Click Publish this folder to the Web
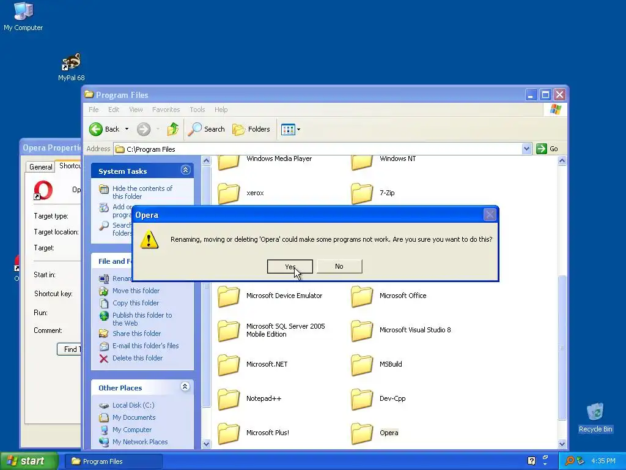 point(142,319)
